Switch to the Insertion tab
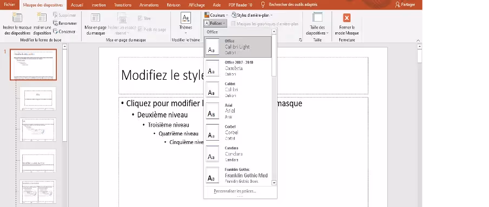The height and width of the screenshot is (207, 489). coord(98,5)
